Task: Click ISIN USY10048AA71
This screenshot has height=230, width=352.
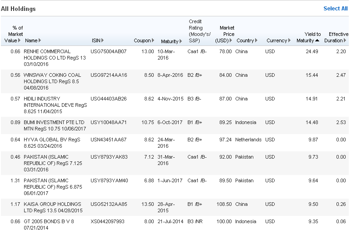Action: coord(108,122)
